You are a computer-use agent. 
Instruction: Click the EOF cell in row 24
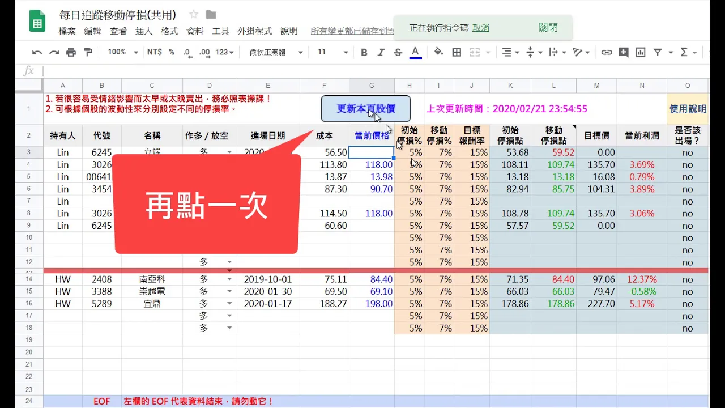[102, 401]
